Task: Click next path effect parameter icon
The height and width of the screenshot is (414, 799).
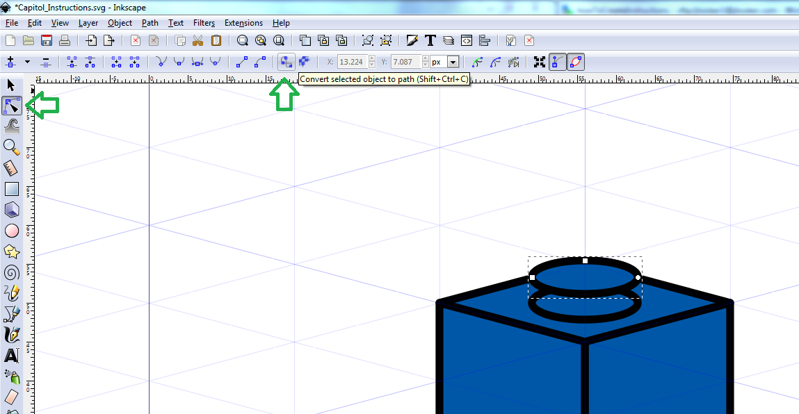Action: pos(514,62)
